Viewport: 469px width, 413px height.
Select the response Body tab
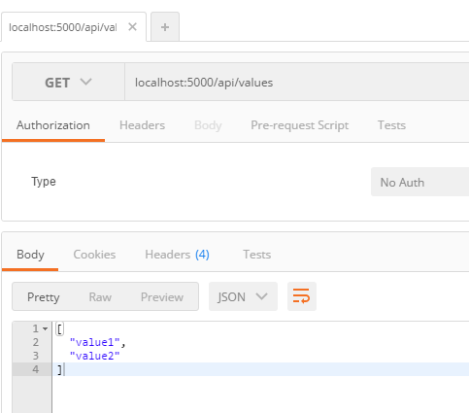30,255
